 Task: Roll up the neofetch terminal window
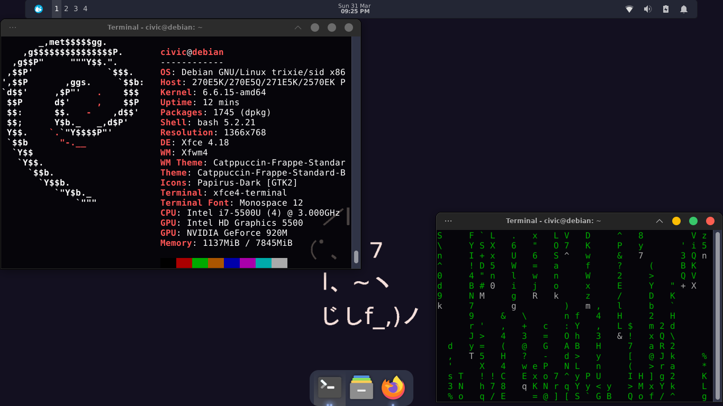tap(298, 27)
